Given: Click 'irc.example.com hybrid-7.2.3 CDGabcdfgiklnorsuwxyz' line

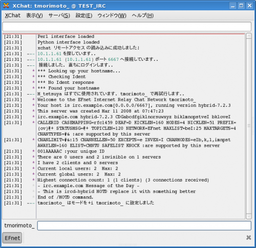Looking at the screenshot, I should tap(134, 117).
